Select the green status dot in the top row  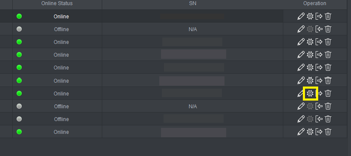pyautogui.click(x=19, y=16)
